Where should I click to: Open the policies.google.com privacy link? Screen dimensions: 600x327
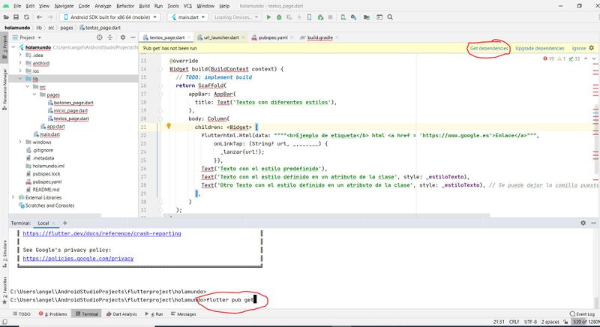[x=78, y=259]
